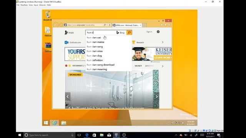
Task: Open Mail app from host taskbar
Action: 109,135
